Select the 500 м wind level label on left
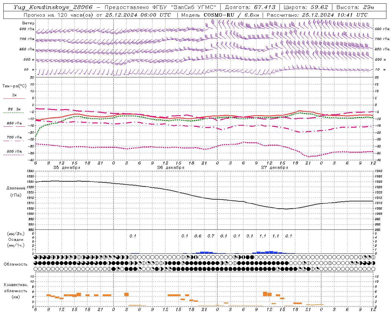 pyautogui.click(x=29, y=59)
